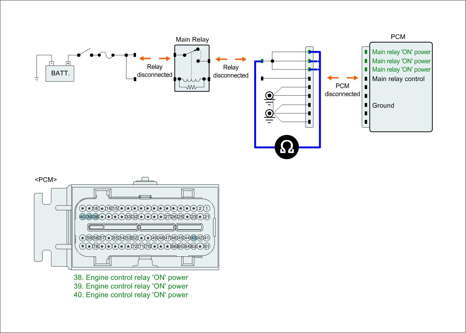Viewport: 466px width, 333px height.
Task: Click the 'Main Relay' title text
Action: [192, 40]
